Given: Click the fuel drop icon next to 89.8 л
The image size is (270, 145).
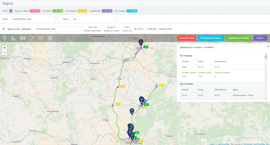Looking at the screenshot, I should [136, 29].
